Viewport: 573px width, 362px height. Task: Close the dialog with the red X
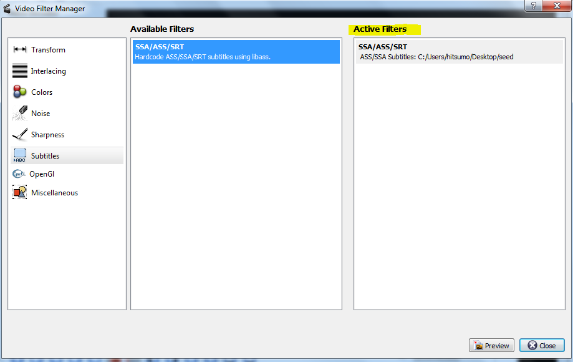pos(554,6)
